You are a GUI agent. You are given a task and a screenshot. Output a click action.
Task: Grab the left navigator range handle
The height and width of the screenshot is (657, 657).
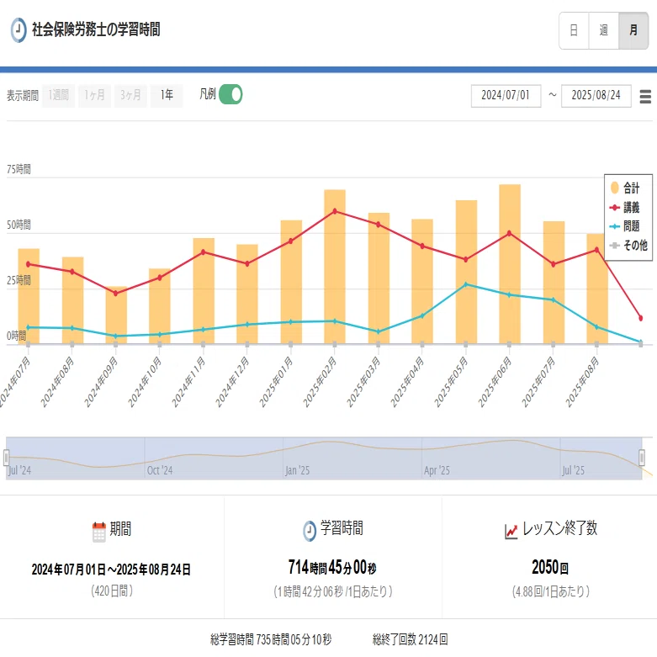coord(6,458)
